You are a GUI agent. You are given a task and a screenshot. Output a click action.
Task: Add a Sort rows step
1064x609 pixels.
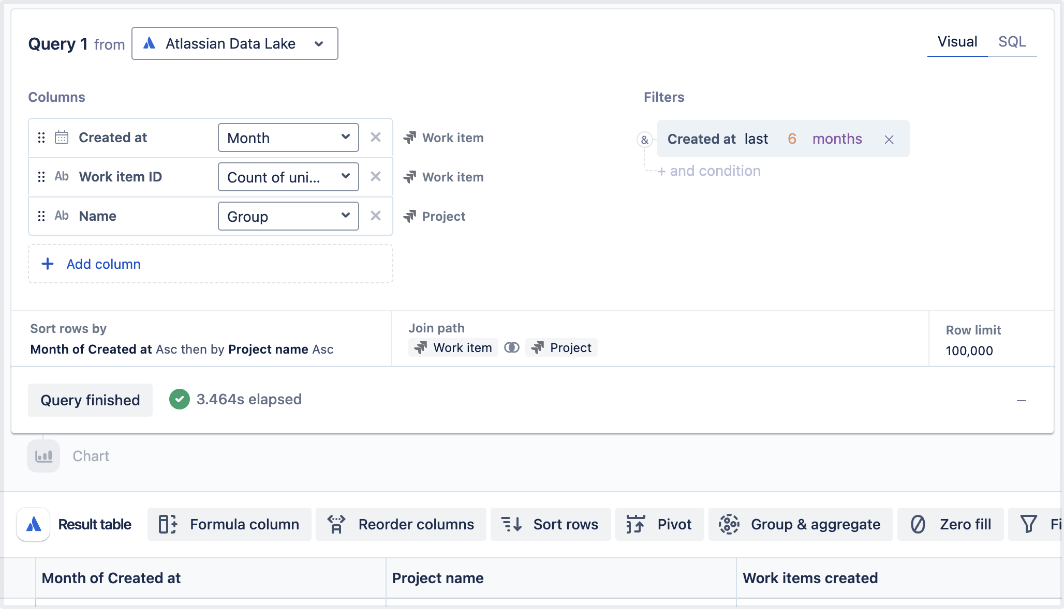[551, 524]
